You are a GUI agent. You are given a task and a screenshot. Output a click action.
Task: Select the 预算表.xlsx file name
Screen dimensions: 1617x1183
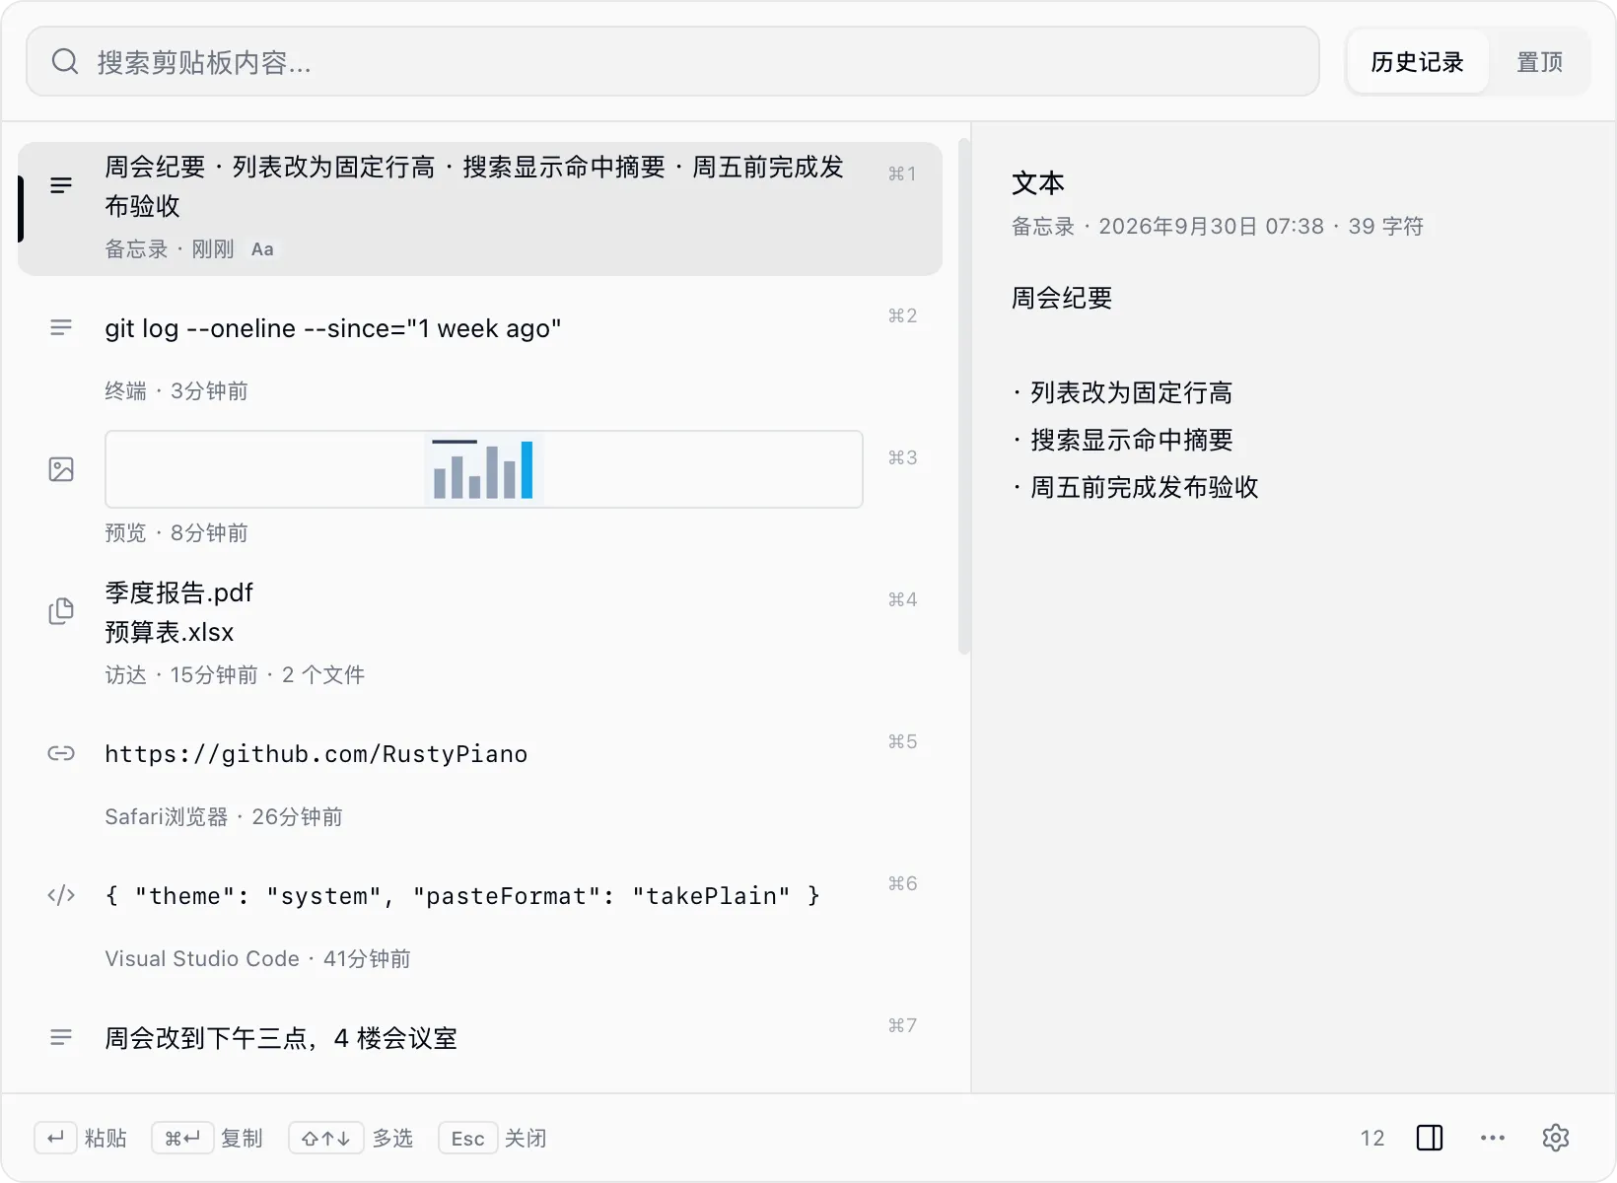tap(170, 632)
